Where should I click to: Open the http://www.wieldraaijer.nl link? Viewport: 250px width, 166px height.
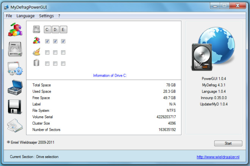(x=218, y=157)
